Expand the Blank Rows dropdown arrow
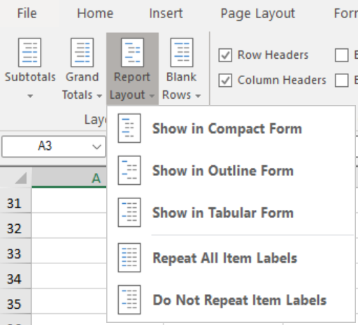This screenshot has height=325, width=358. pos(198,96)
